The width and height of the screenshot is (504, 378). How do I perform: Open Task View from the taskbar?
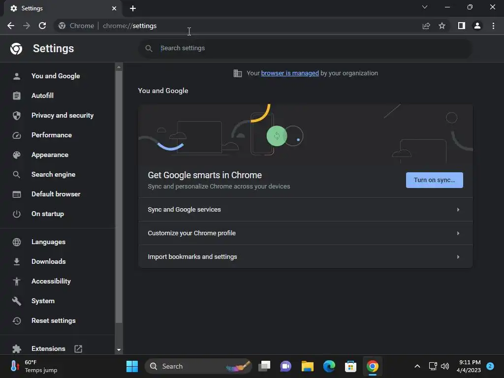tap(264, 366)
